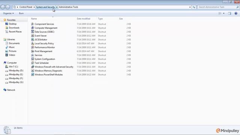Click the search magnifier icon
The height and width of the screenshot is (135, 240).
[x=237, y=7]
